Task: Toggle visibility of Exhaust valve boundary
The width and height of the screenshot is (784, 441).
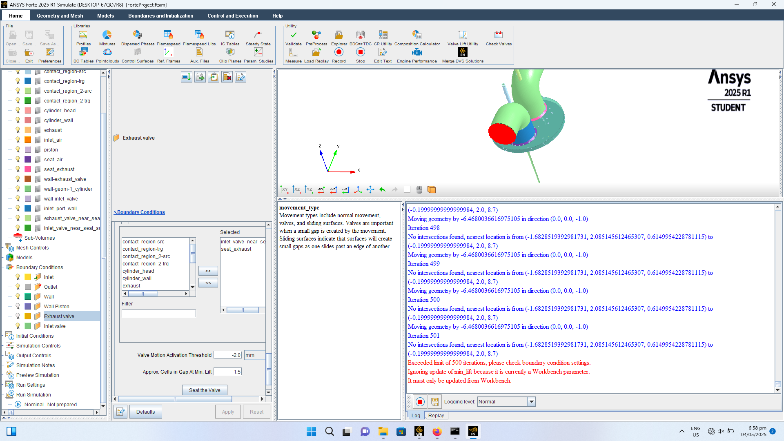Action: click(18, 316)
